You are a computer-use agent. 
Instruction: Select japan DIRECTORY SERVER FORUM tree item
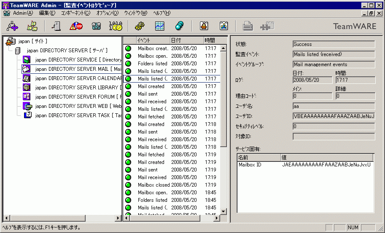(78, 96)
